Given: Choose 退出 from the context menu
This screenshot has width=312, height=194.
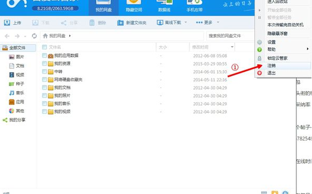Looking at the screenshot, I should [x=283, y=73].
